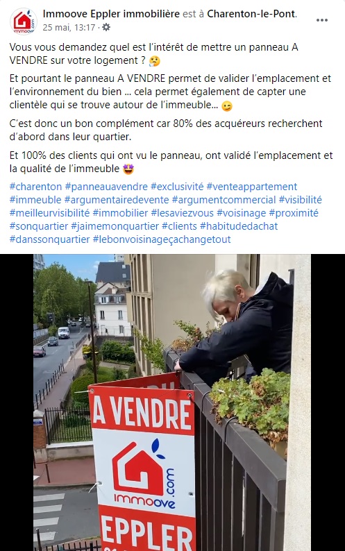Open the #venteappartement hashtag
Screen dimensions: 345x551
pos(252,186)
